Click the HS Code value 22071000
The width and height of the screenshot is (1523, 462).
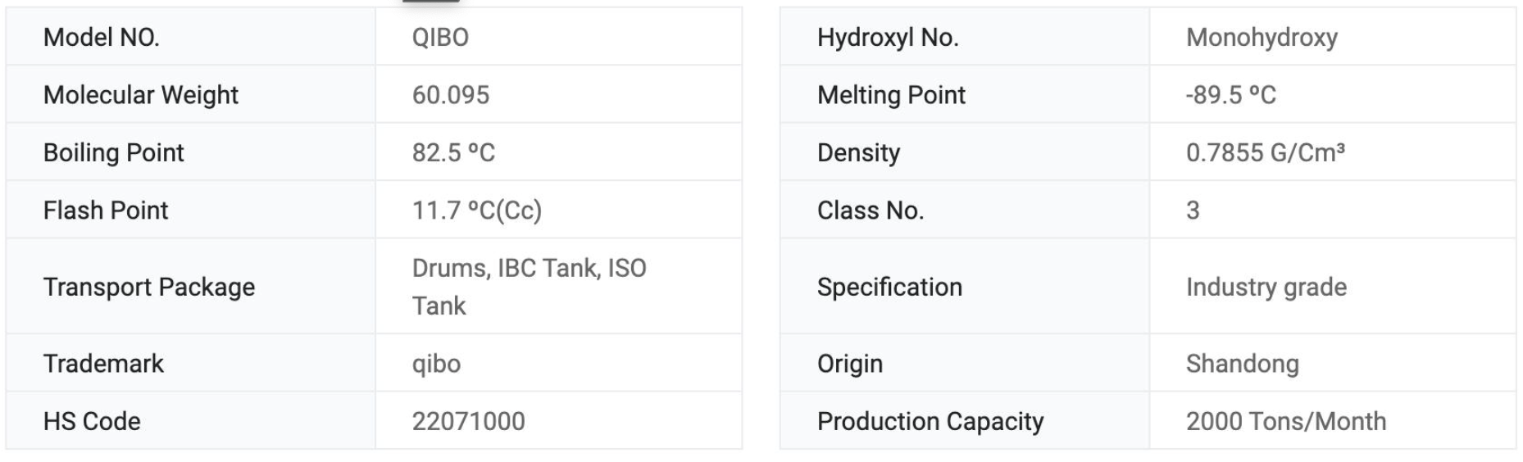click(x=468, y=422)
